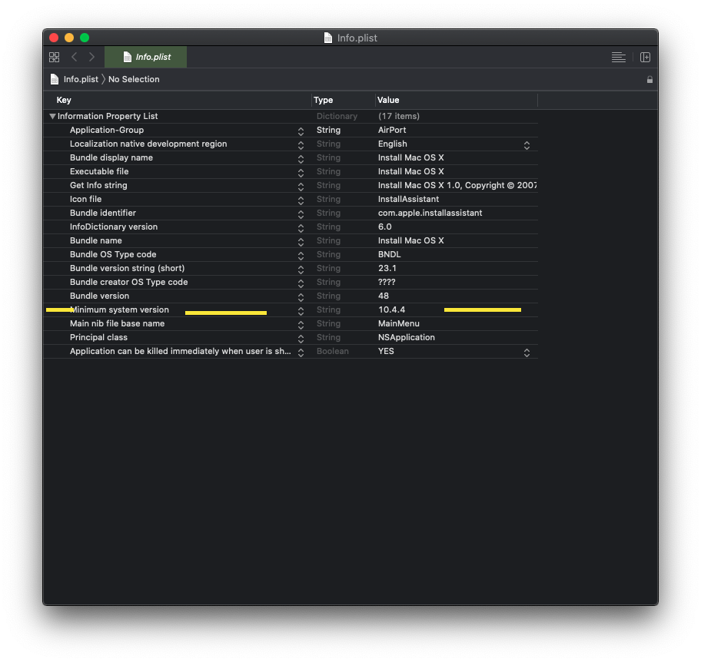Image resolution: width=701 pixels, height=662 pixels.
Task: Click the lock icon in path bar
Action: click(x=650, y=80)
